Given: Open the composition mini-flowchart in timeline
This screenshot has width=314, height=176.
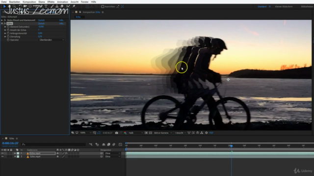Looking at the screenshot, I should click(91, 144).
